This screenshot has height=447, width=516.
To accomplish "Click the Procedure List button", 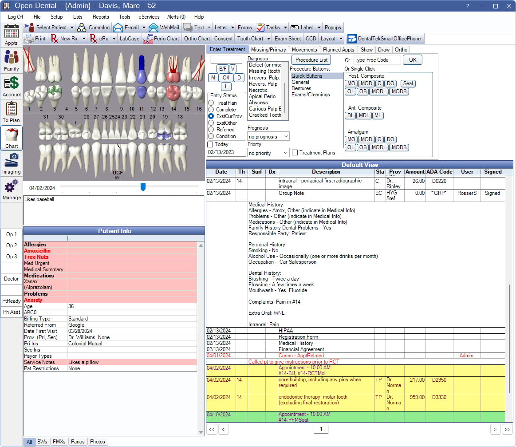I will click(311, 60).
